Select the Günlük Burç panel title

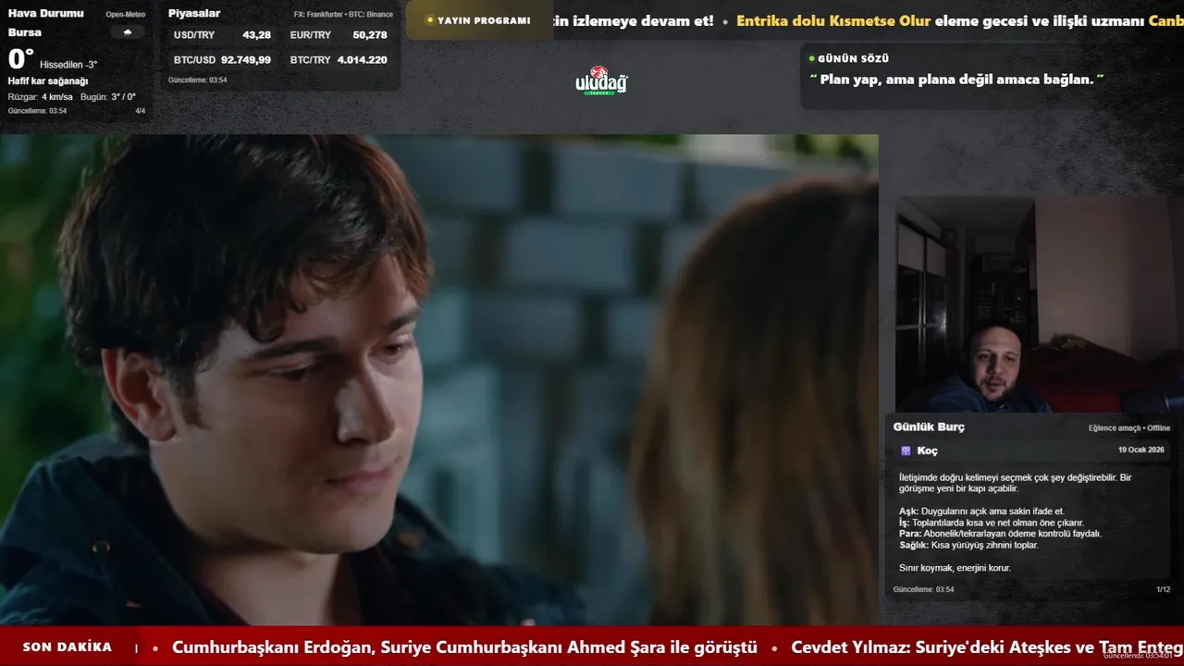click(x=929, y=426)
